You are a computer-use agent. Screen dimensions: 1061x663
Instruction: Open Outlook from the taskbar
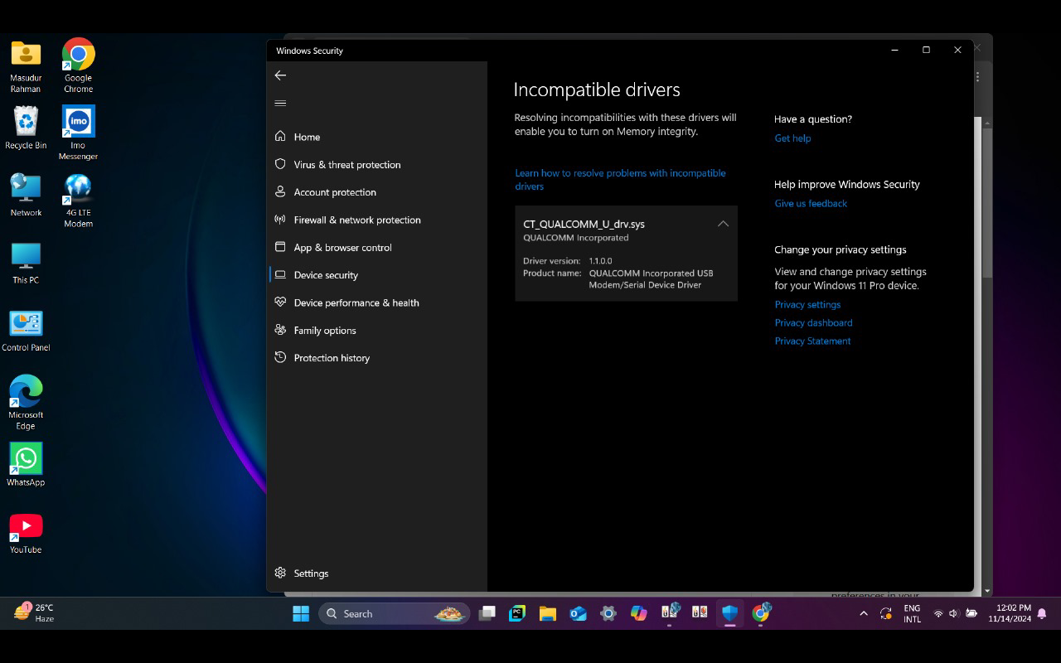coord(578,613)
